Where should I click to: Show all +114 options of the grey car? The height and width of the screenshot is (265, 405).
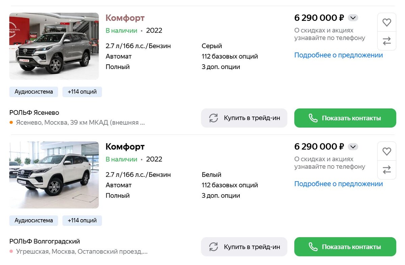coord(82,92)
